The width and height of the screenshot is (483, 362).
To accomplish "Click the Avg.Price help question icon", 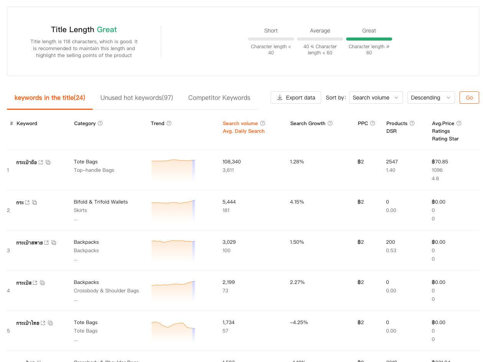I will pos(459,124).
